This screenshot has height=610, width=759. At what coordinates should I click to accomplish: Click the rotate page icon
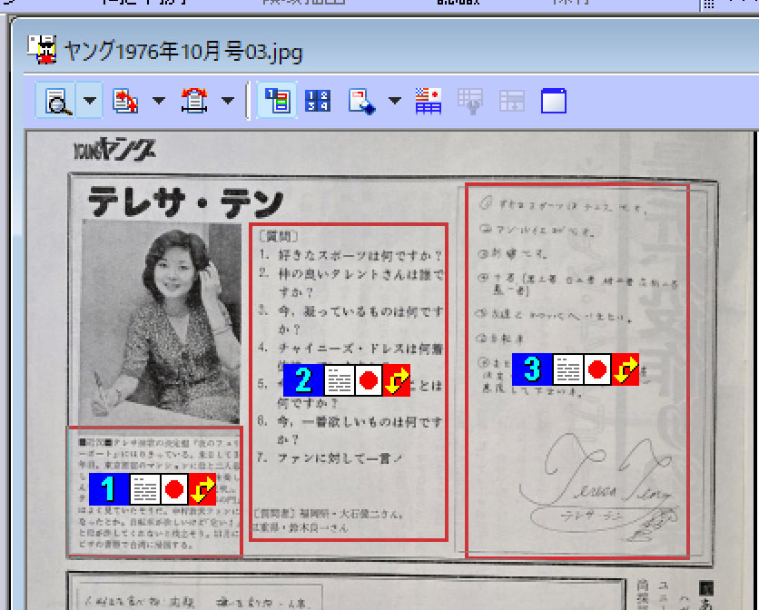[x=194, y=101]
